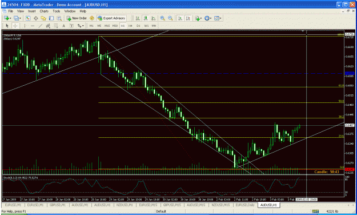The image size is (357, 215).
Task: Select the Text tool (A)
Action: coord(64,26)
